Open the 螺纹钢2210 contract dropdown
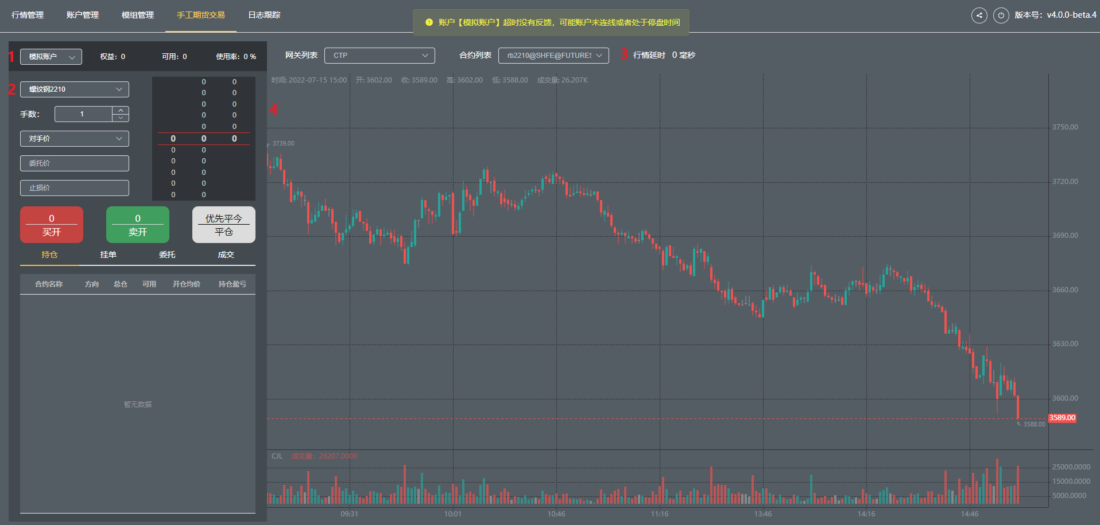 tap(75, 89)
